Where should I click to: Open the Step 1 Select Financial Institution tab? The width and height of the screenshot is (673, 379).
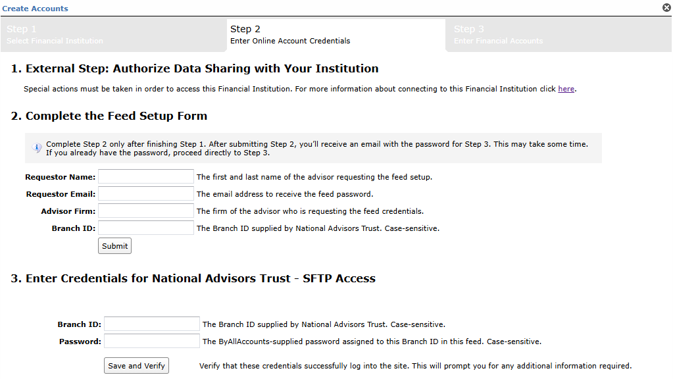click(113, 35)
